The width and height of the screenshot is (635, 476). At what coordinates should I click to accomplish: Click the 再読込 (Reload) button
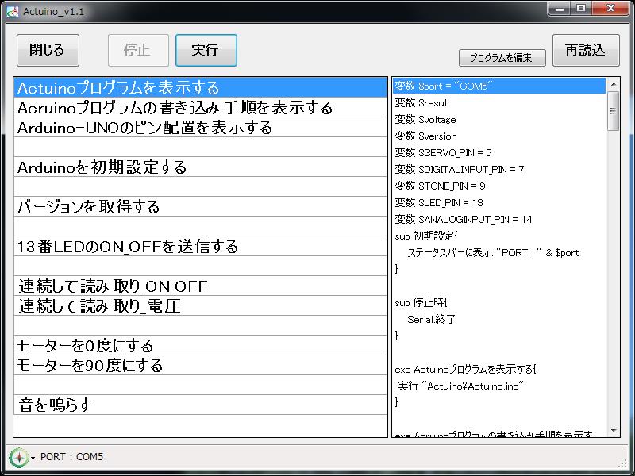click(585, 51)
